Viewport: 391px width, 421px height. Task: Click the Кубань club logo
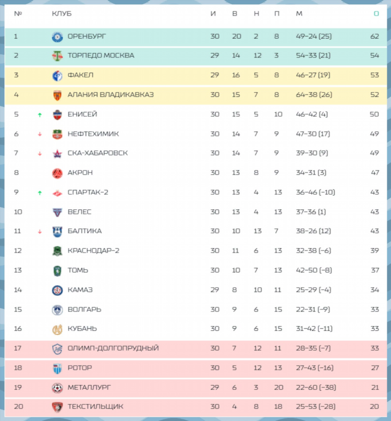pyautogui.click(x=57, y=329)
